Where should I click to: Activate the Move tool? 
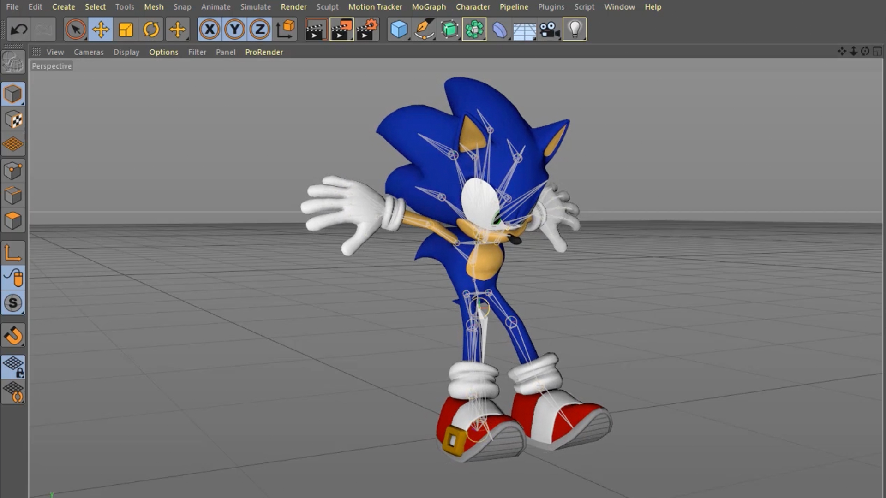point(101,30)
